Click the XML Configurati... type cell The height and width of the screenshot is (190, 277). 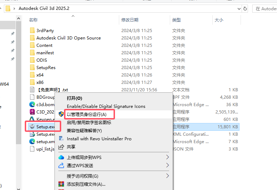[x=191, y=134]
